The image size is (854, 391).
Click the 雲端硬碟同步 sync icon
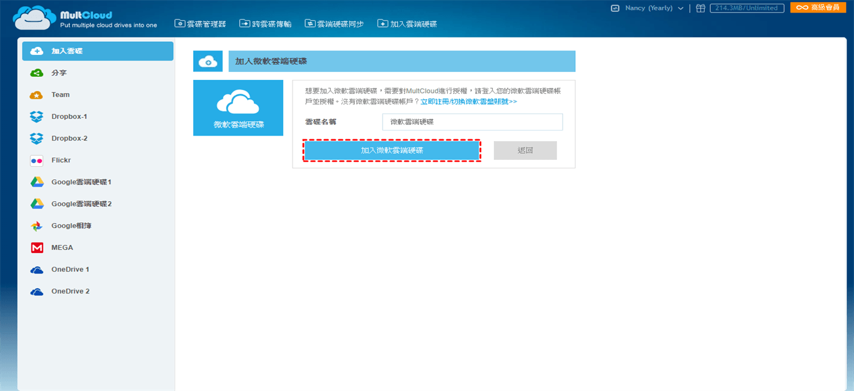tap(310, 24)
